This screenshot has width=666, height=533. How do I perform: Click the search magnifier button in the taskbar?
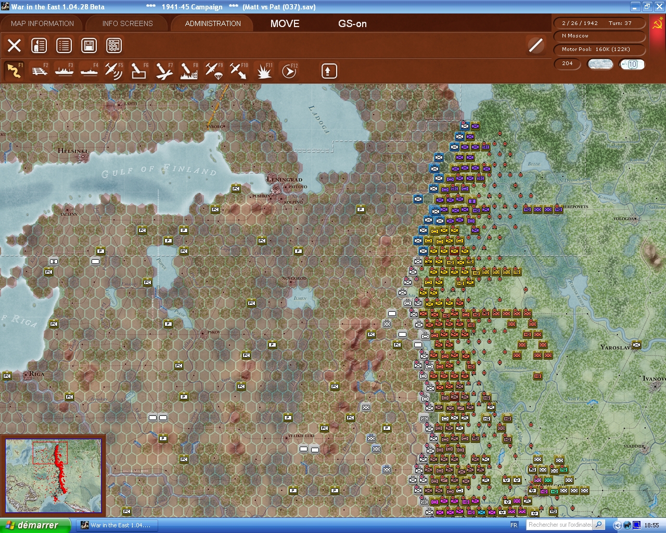click(x=599, y=525)
